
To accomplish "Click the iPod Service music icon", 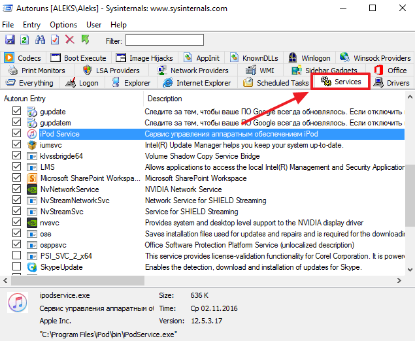I will pos(32,134).
